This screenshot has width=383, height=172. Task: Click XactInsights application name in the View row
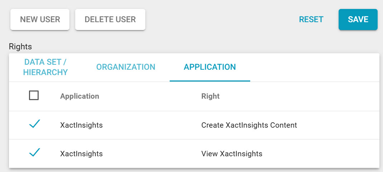[81, 154]
